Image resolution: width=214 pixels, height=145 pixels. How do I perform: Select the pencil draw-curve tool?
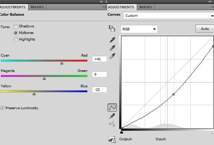[x=112, y=116]
